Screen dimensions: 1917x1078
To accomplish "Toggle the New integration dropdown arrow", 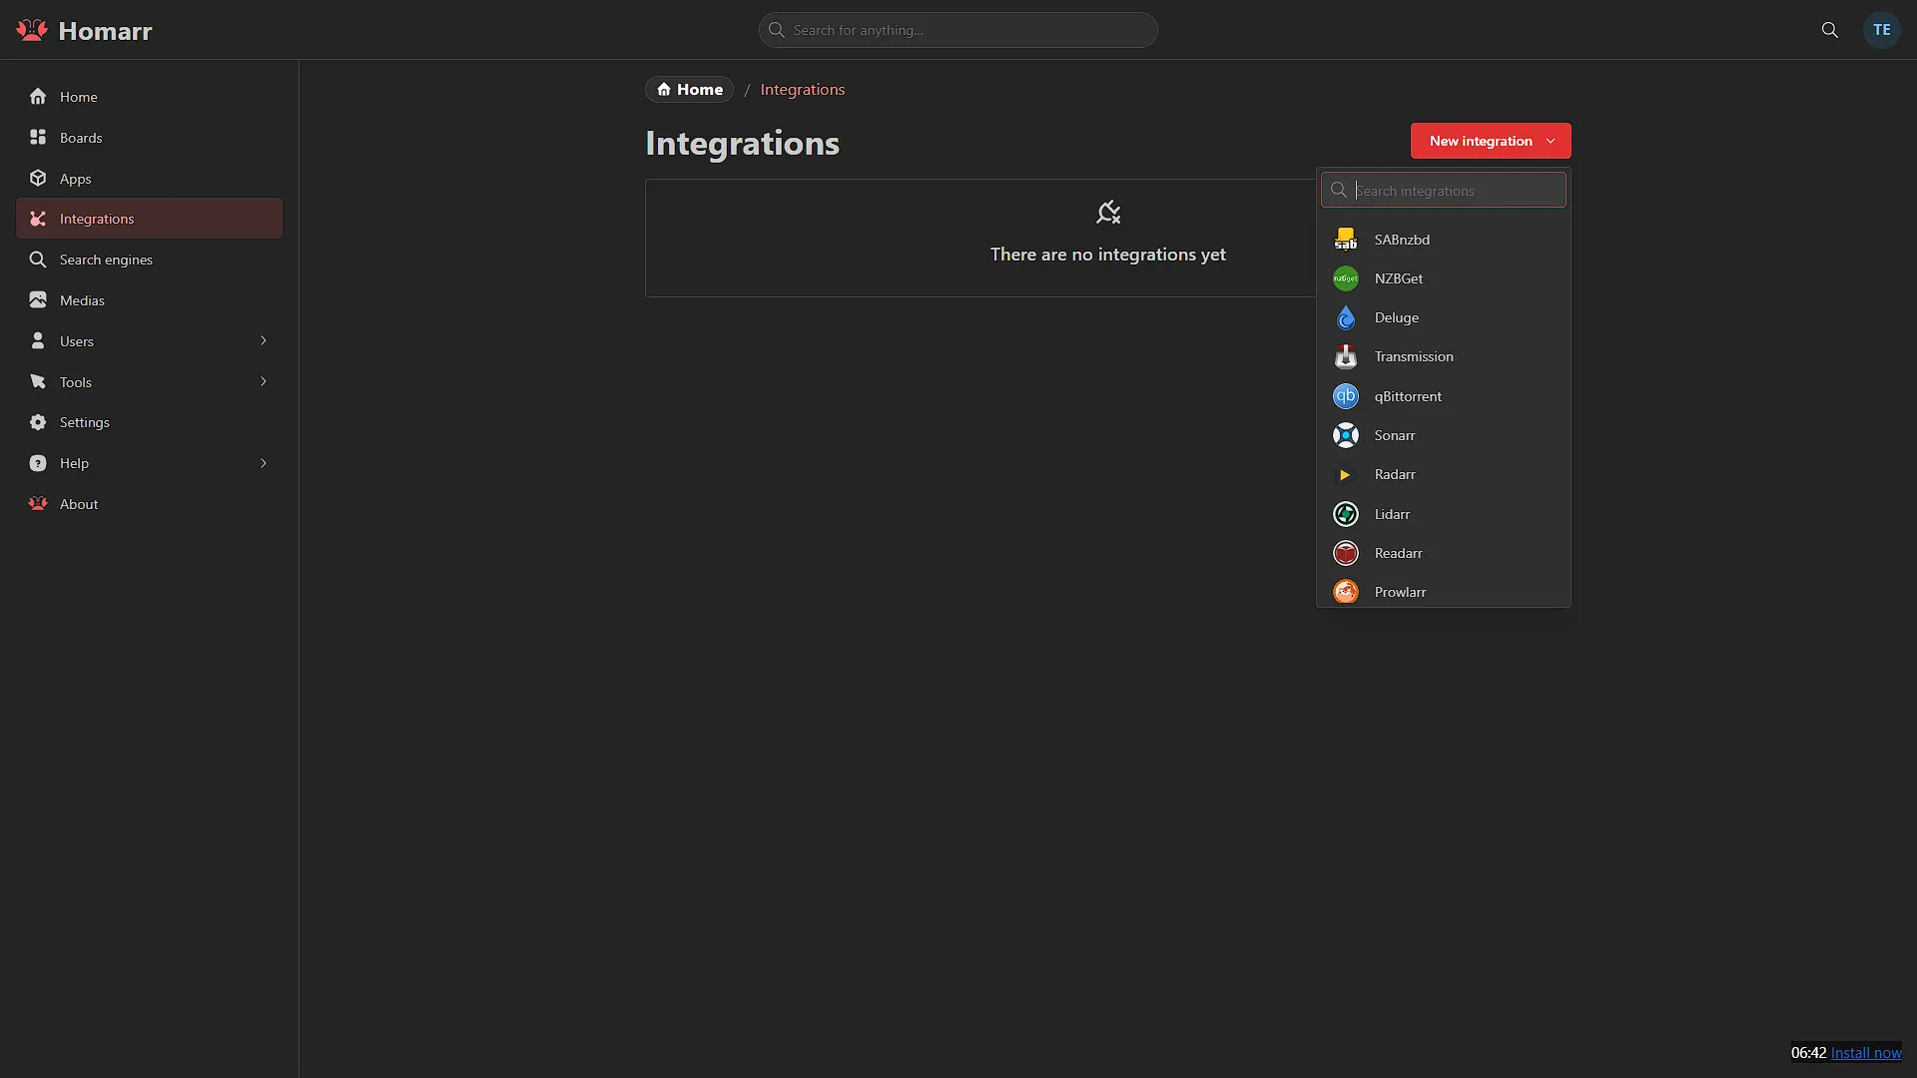I will pos(1551,141).
